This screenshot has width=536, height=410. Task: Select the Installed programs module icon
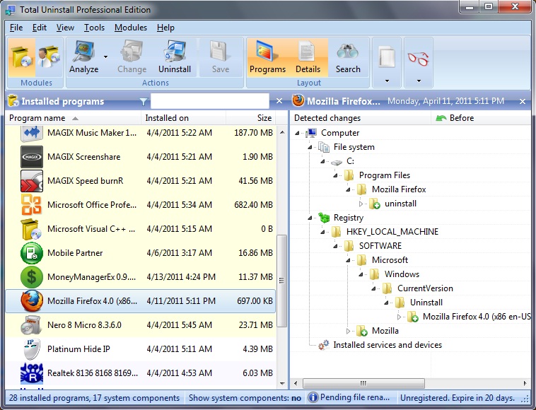point(21,57)
